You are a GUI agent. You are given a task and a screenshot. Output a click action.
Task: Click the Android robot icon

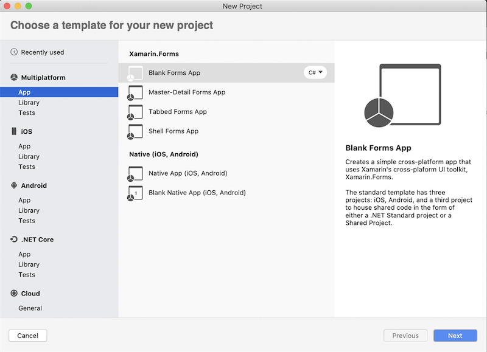14,185
